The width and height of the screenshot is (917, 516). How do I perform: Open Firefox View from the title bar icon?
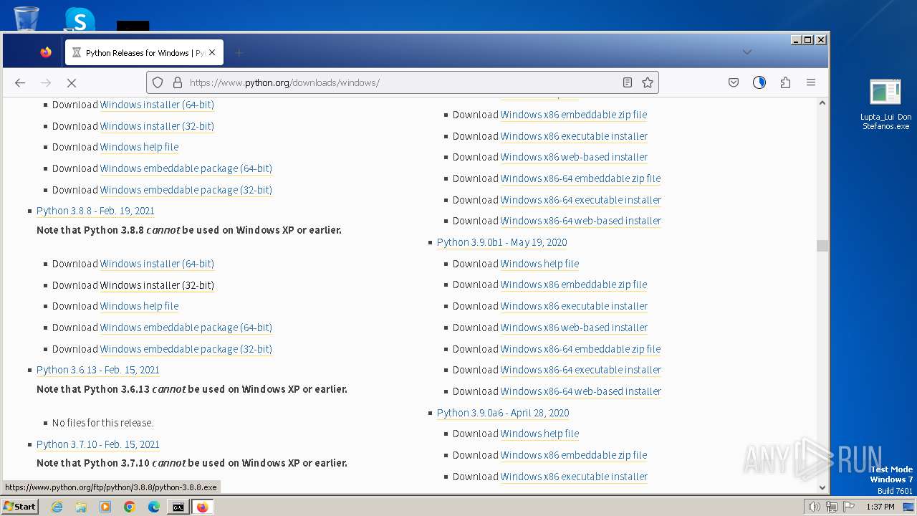46,52
